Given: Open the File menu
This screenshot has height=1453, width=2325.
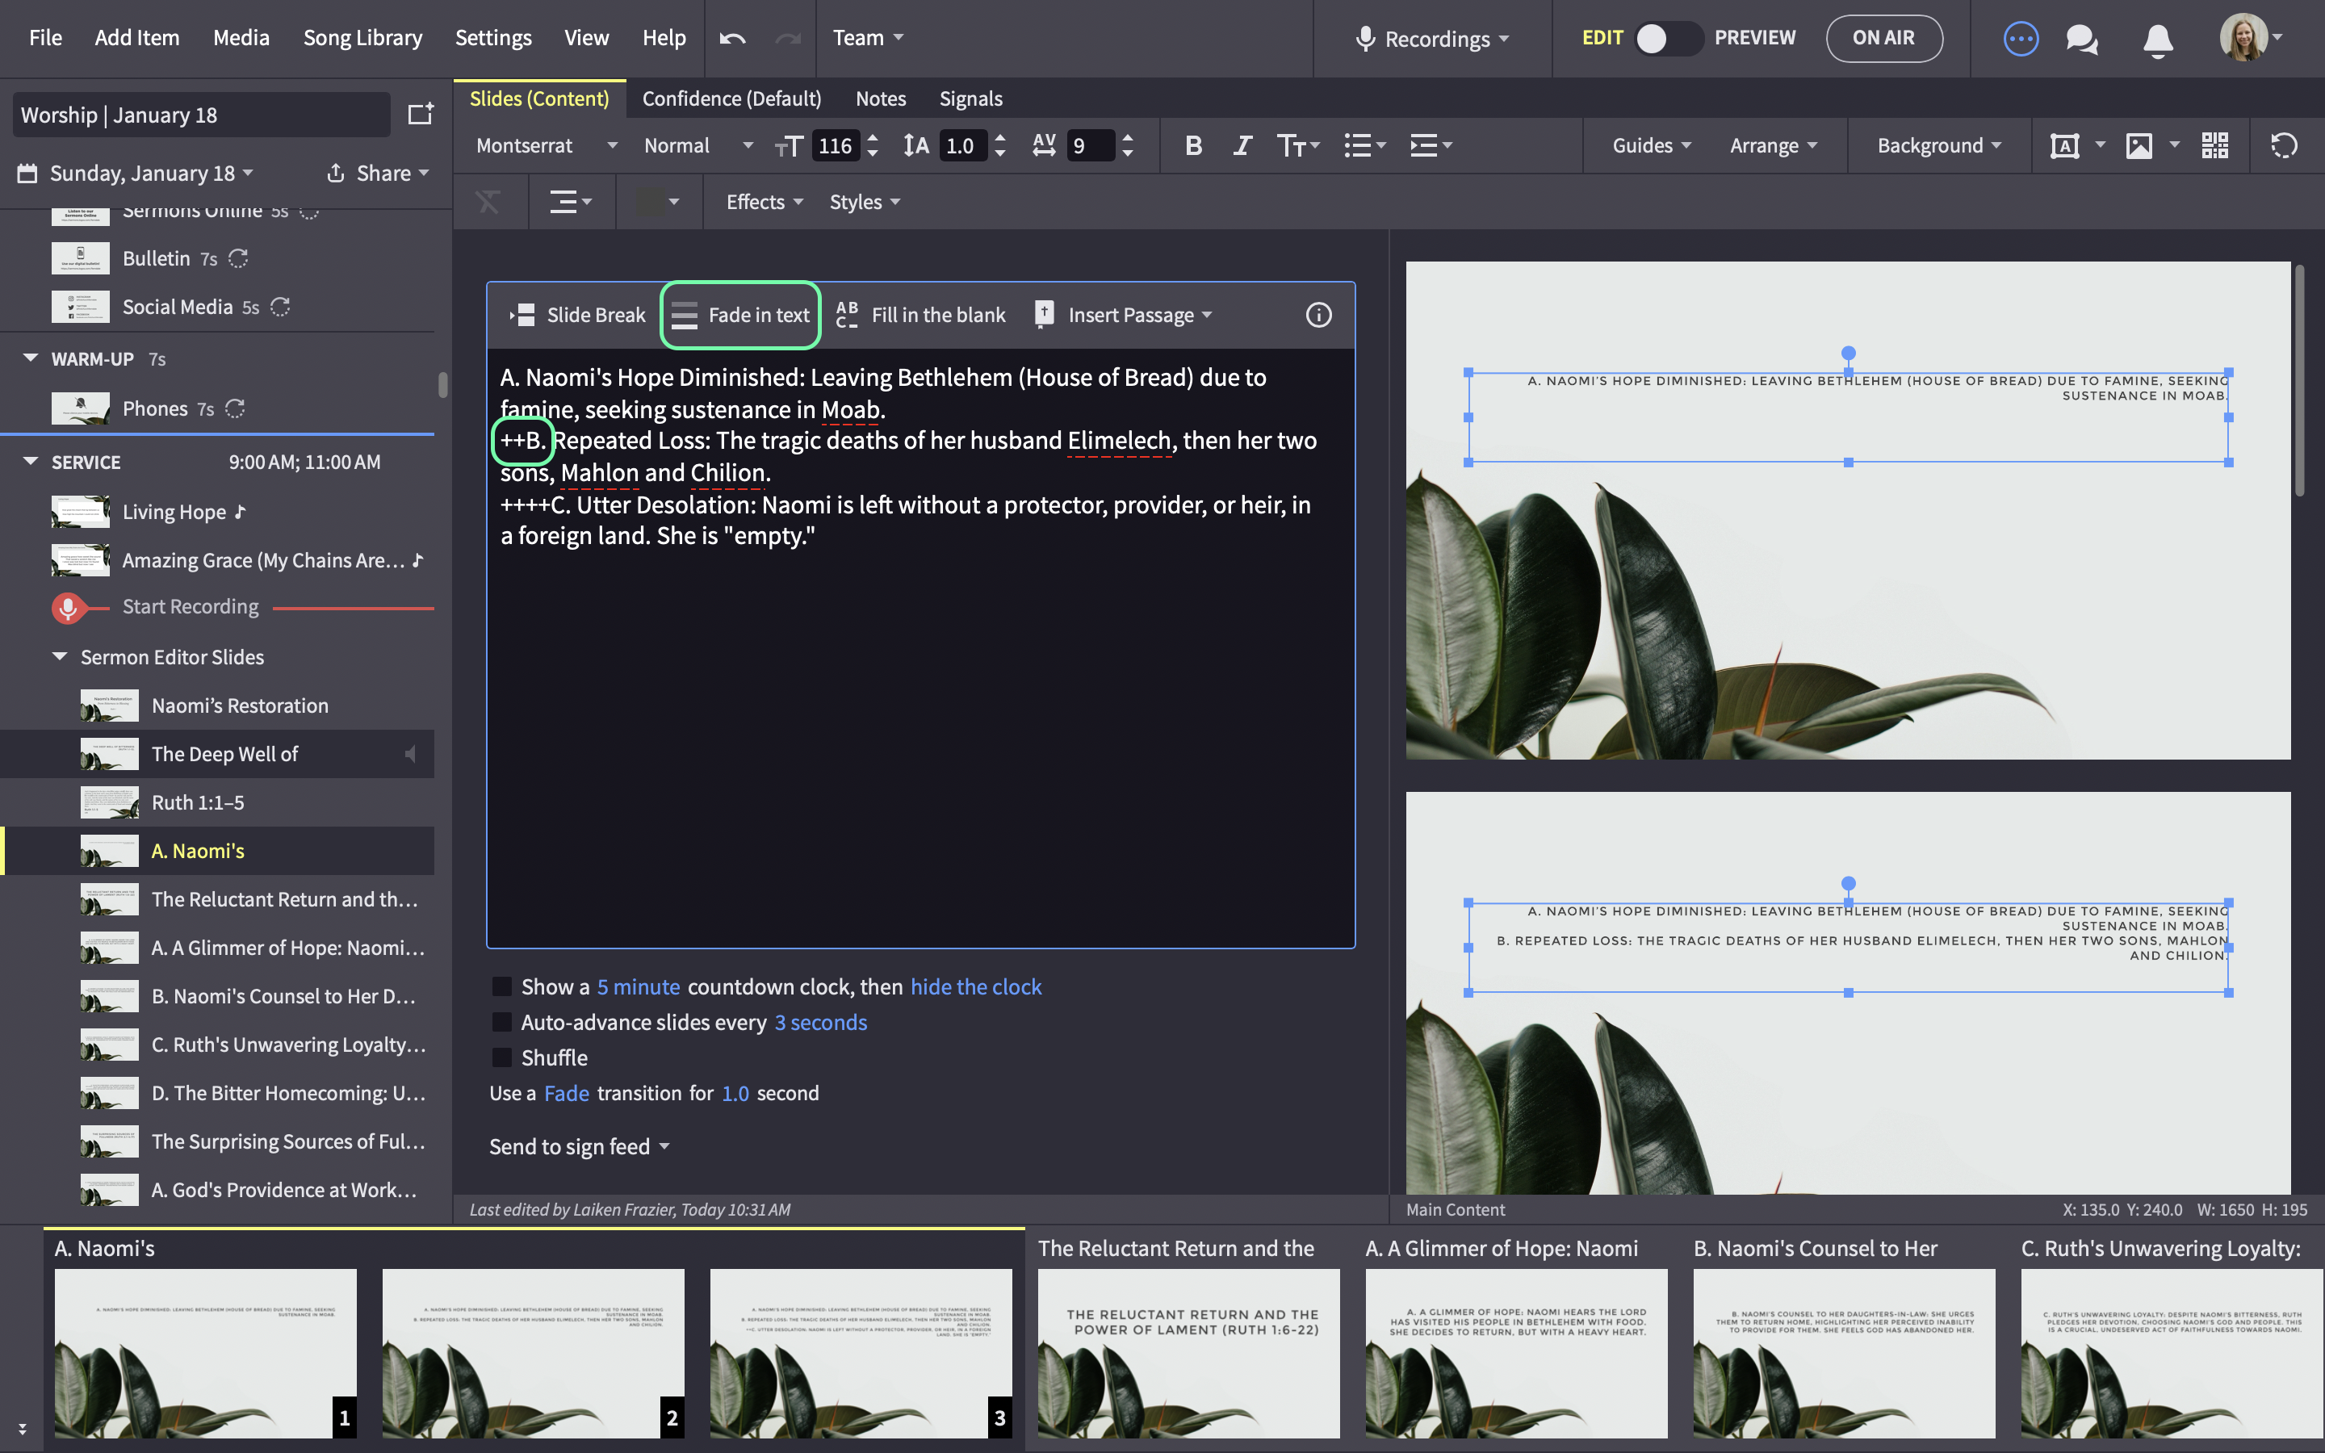Looking at the screenshot, I should pyautogui.click(x=45, y=37).
